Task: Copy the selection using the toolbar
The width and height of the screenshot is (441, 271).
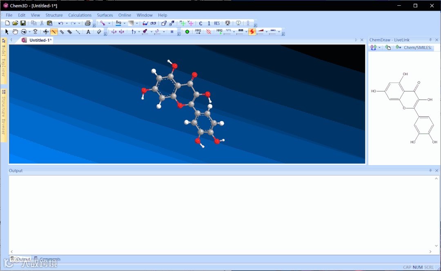Action: click(x=34, y=23)
